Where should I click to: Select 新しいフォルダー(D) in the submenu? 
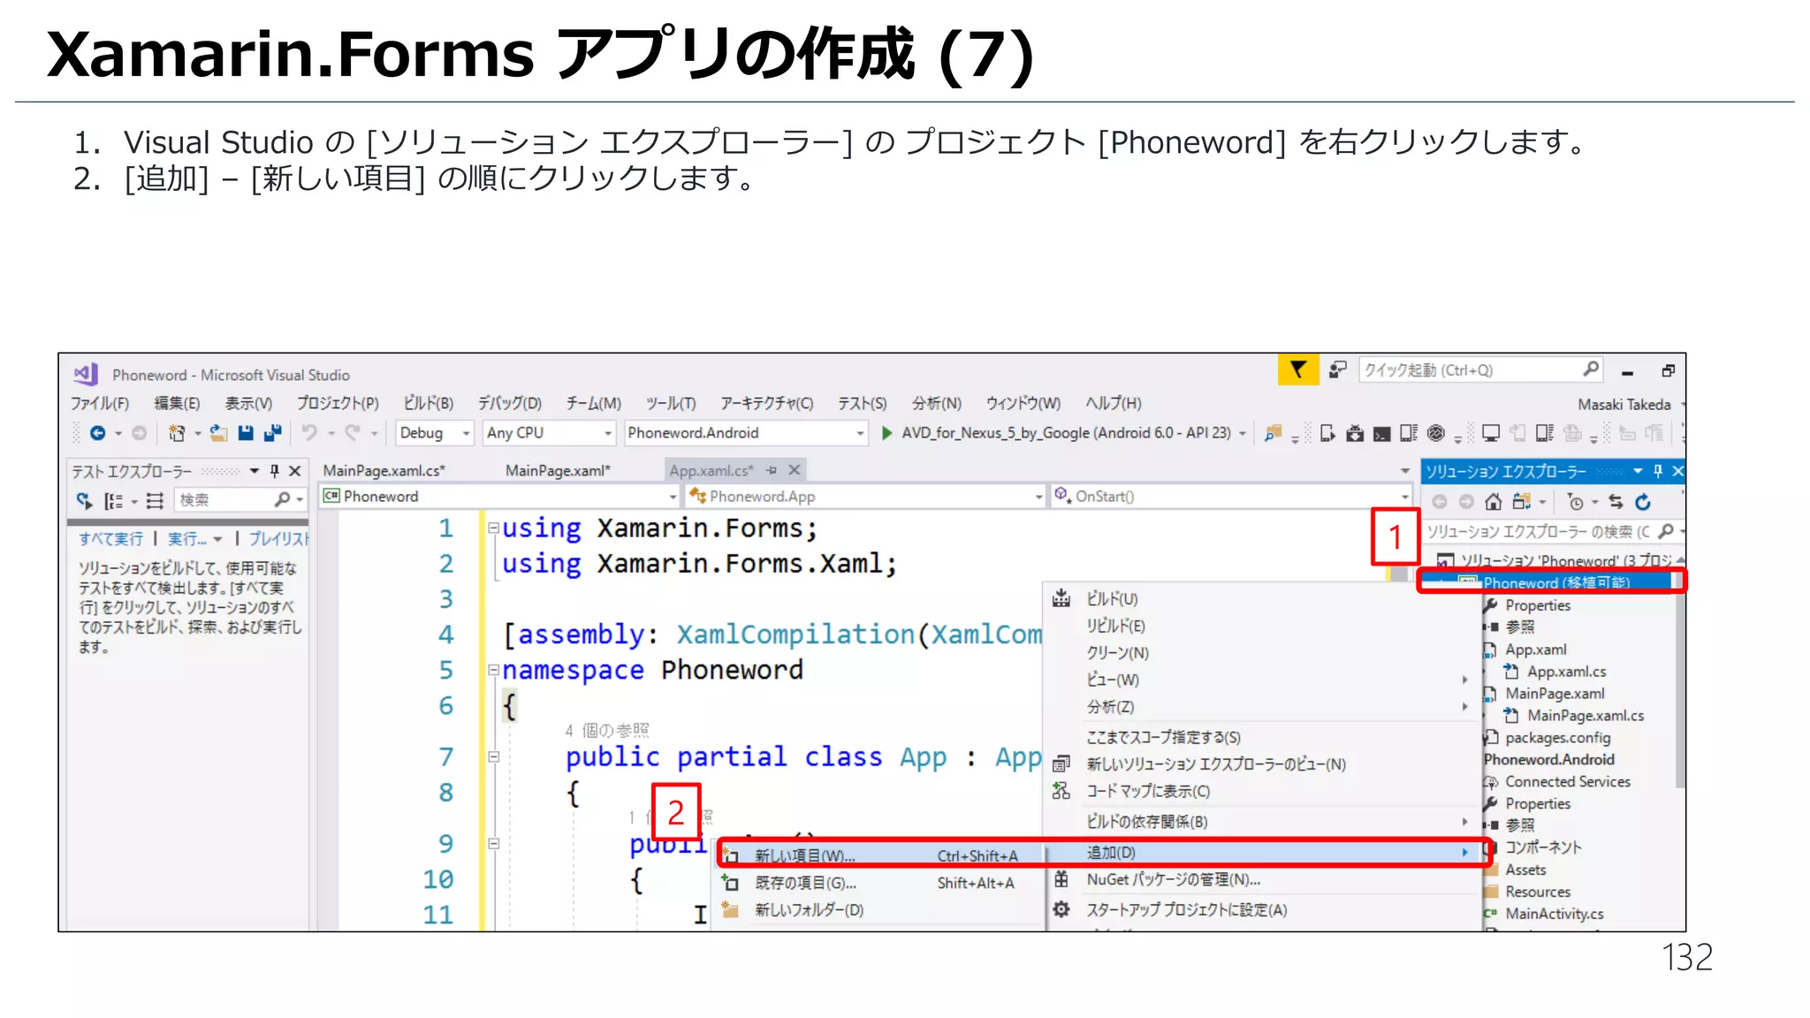(x=878, y=910)
